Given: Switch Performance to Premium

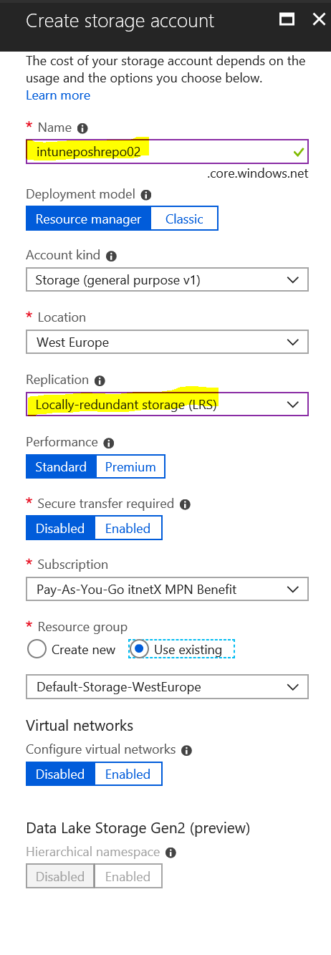Looking at the screenshot, I should [130, 467].
